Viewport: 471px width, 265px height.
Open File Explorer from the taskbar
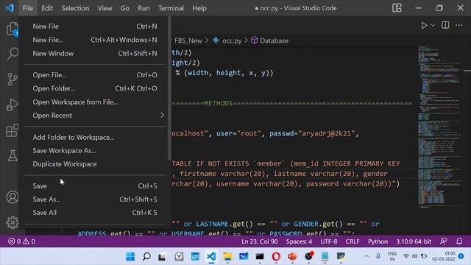(x=227, y=257)
